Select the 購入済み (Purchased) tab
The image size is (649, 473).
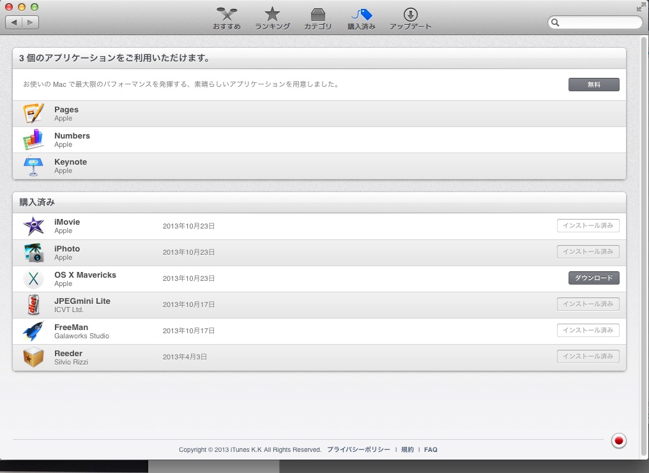pos(362,19)
